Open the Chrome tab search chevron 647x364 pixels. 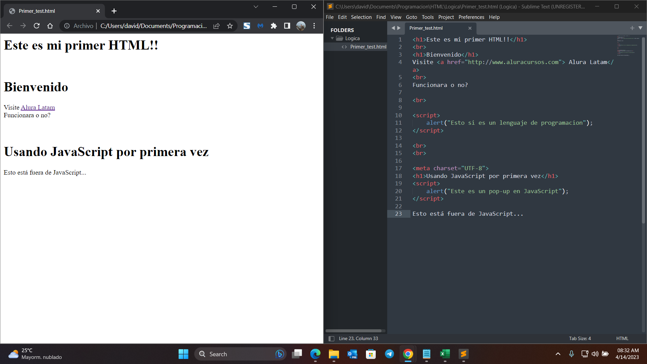pos(256,7)
